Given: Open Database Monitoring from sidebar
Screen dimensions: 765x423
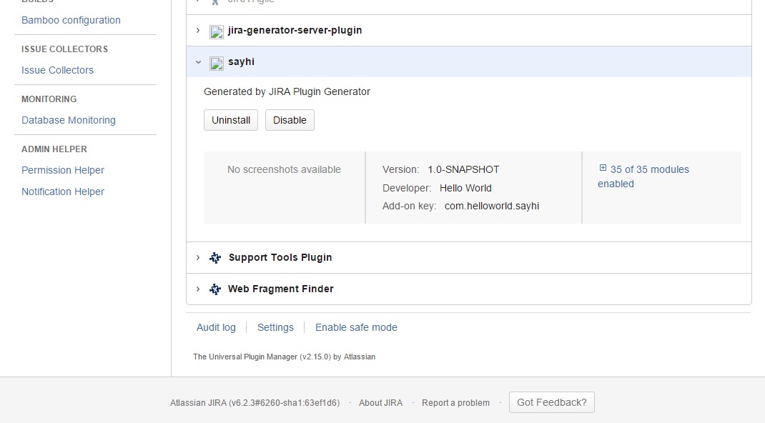Looking at the screenshot, I should (68, 120).
